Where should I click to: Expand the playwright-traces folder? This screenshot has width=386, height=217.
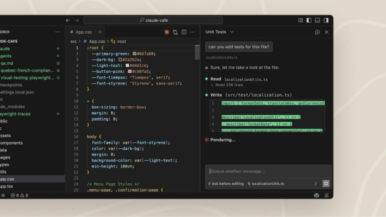coord(15,114)
